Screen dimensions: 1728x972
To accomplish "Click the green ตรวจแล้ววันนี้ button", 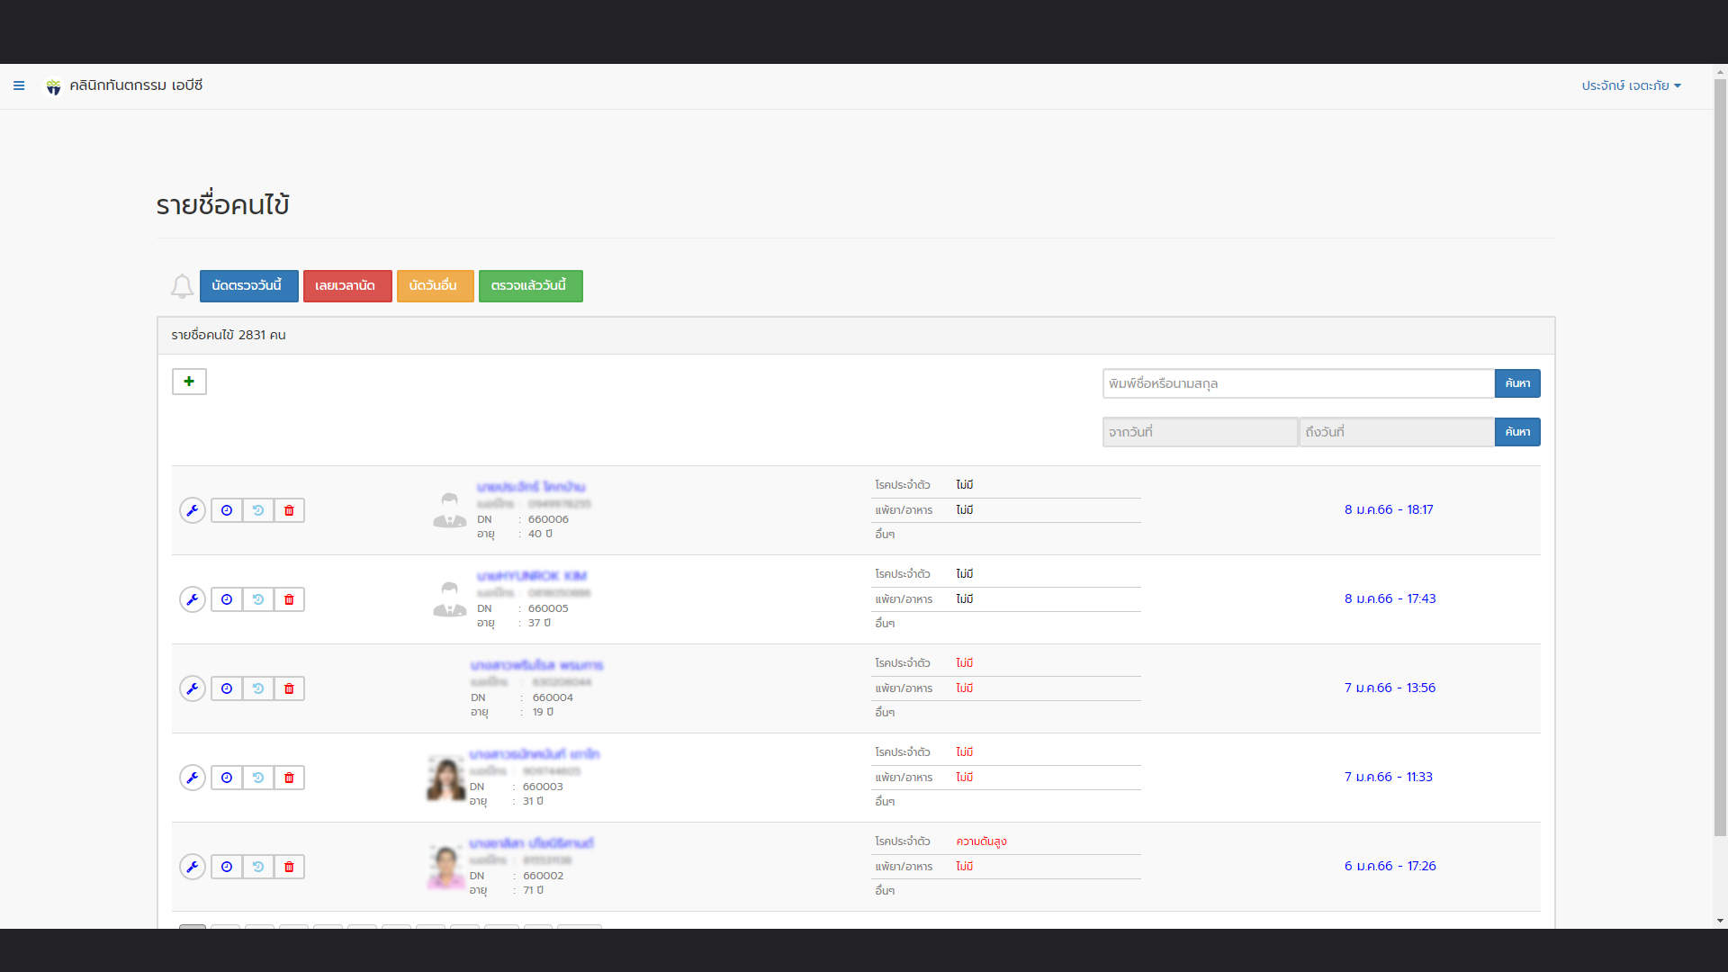I will coord(530,286).
